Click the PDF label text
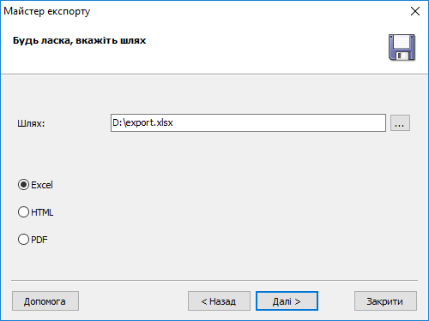This screenshot has height=321, width=429. pyautogui.click(x=39, y=240)
